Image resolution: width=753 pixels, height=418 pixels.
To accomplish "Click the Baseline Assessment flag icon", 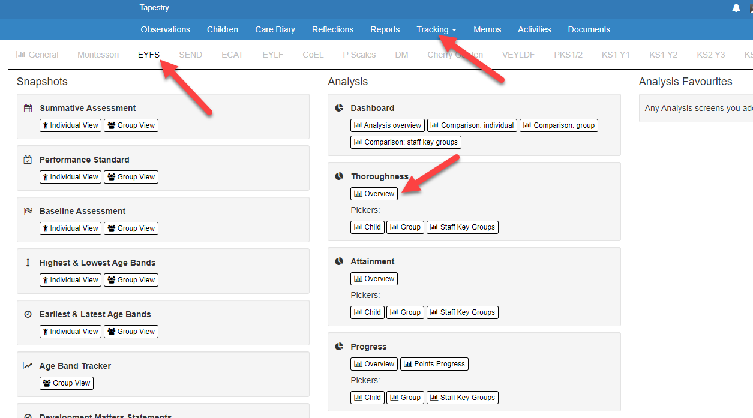I will [28, 211].
